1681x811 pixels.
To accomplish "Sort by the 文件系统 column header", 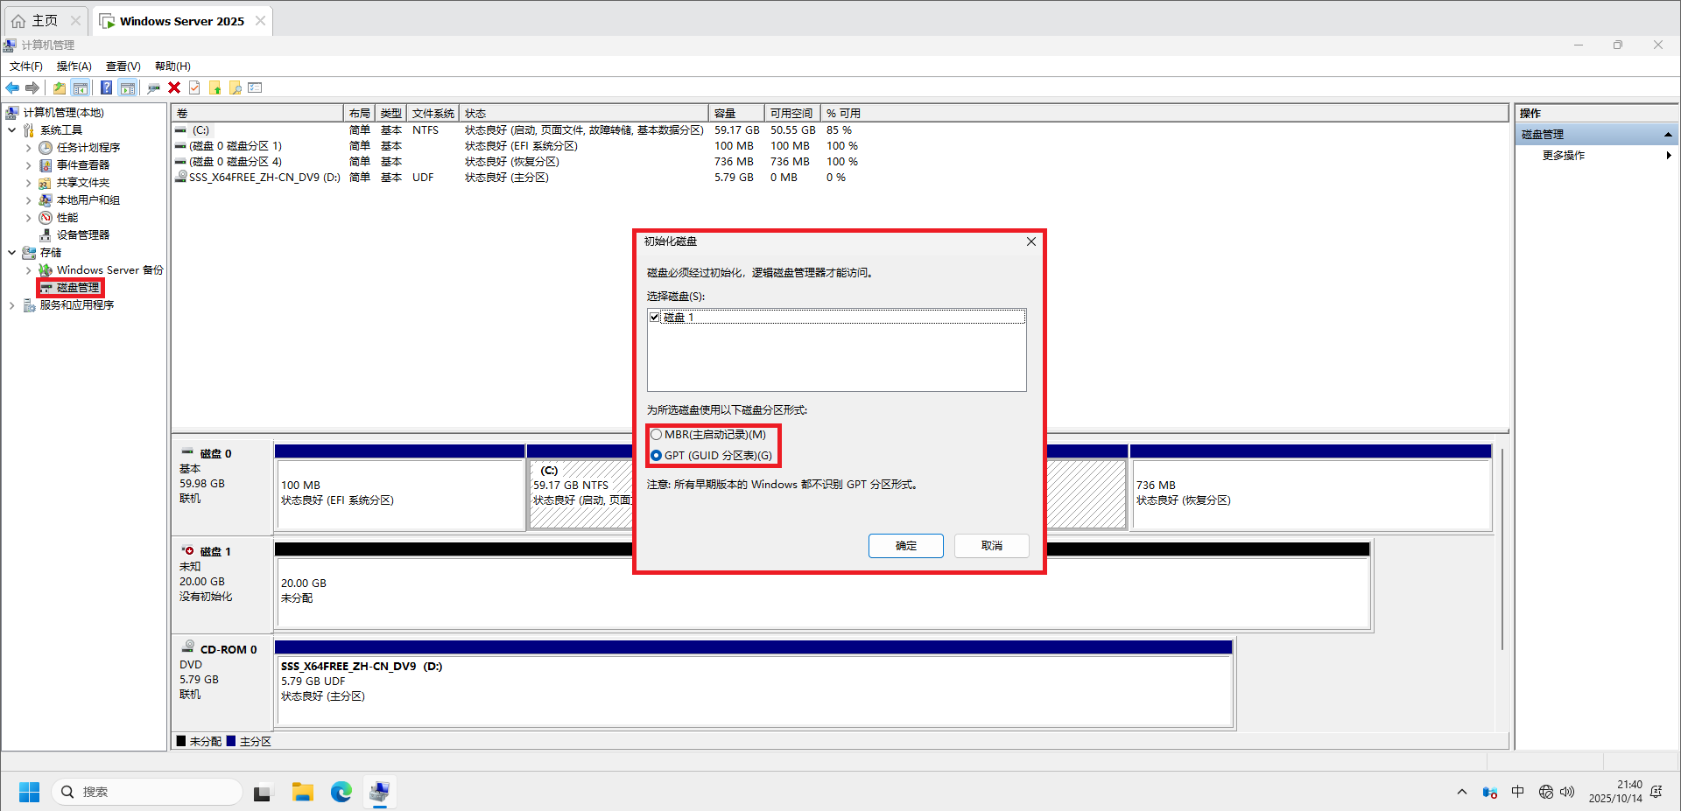I will 433,114.
